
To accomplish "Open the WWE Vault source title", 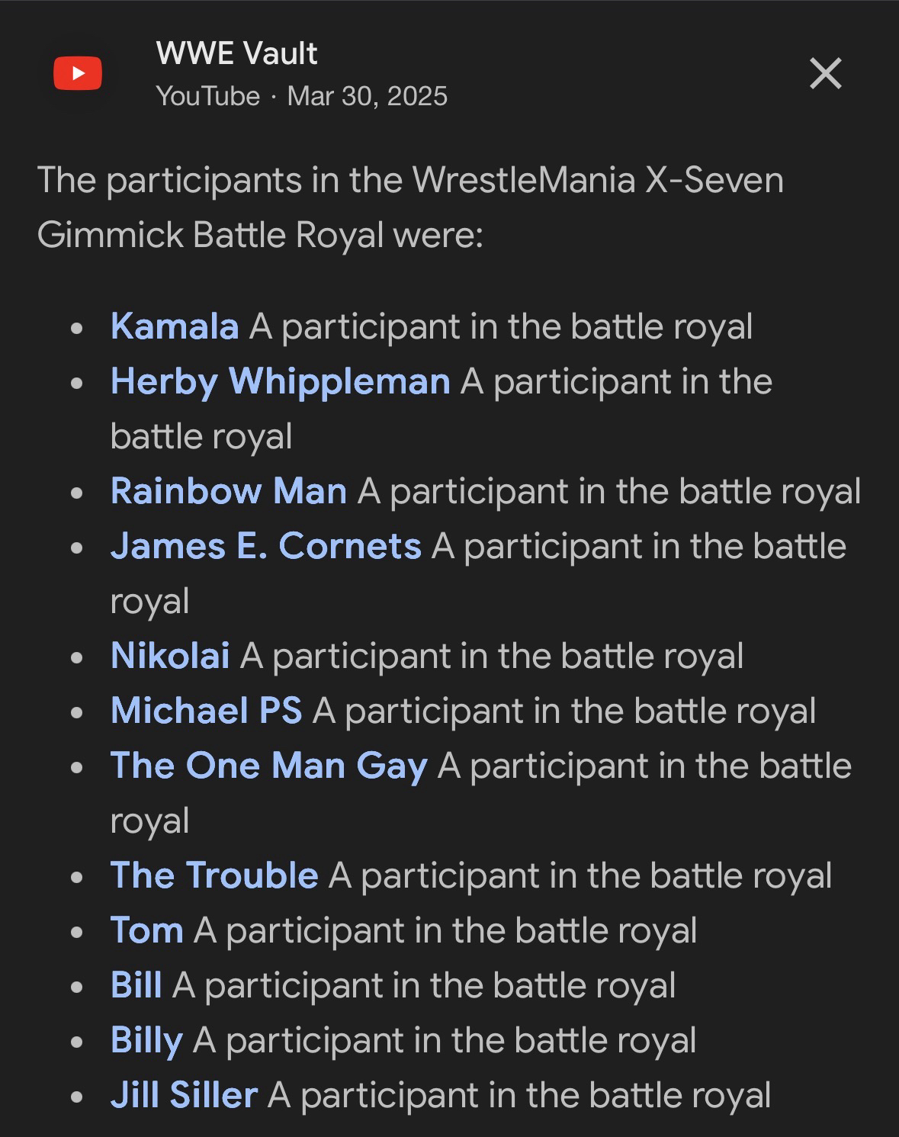I will click(236, 53).
